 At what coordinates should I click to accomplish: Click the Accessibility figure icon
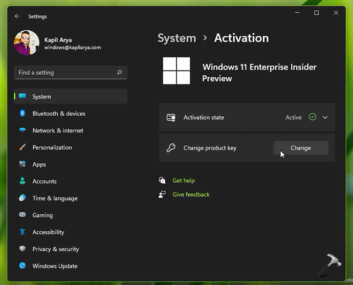click(23, 232)
